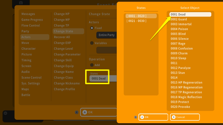Open the Move category
This screenshot has width=223, height=125.
point(25,43)
